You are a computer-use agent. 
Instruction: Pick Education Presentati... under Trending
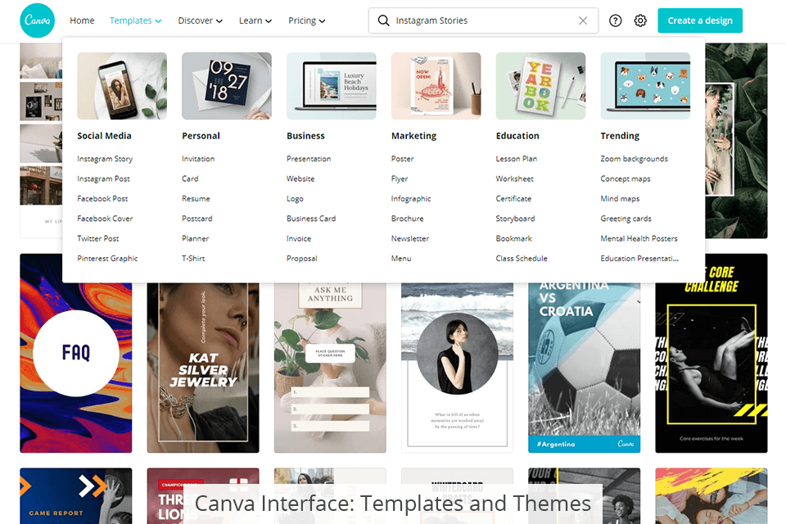[x=639, y=259]
